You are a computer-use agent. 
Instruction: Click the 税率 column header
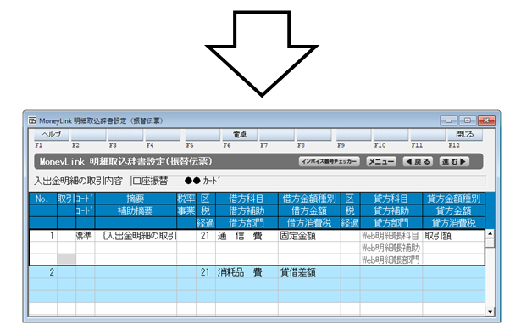[186, 199]
